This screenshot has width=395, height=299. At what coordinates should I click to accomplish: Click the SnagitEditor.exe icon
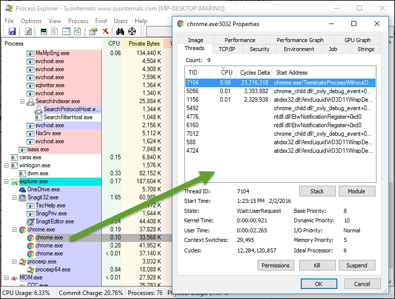point(31,221)
